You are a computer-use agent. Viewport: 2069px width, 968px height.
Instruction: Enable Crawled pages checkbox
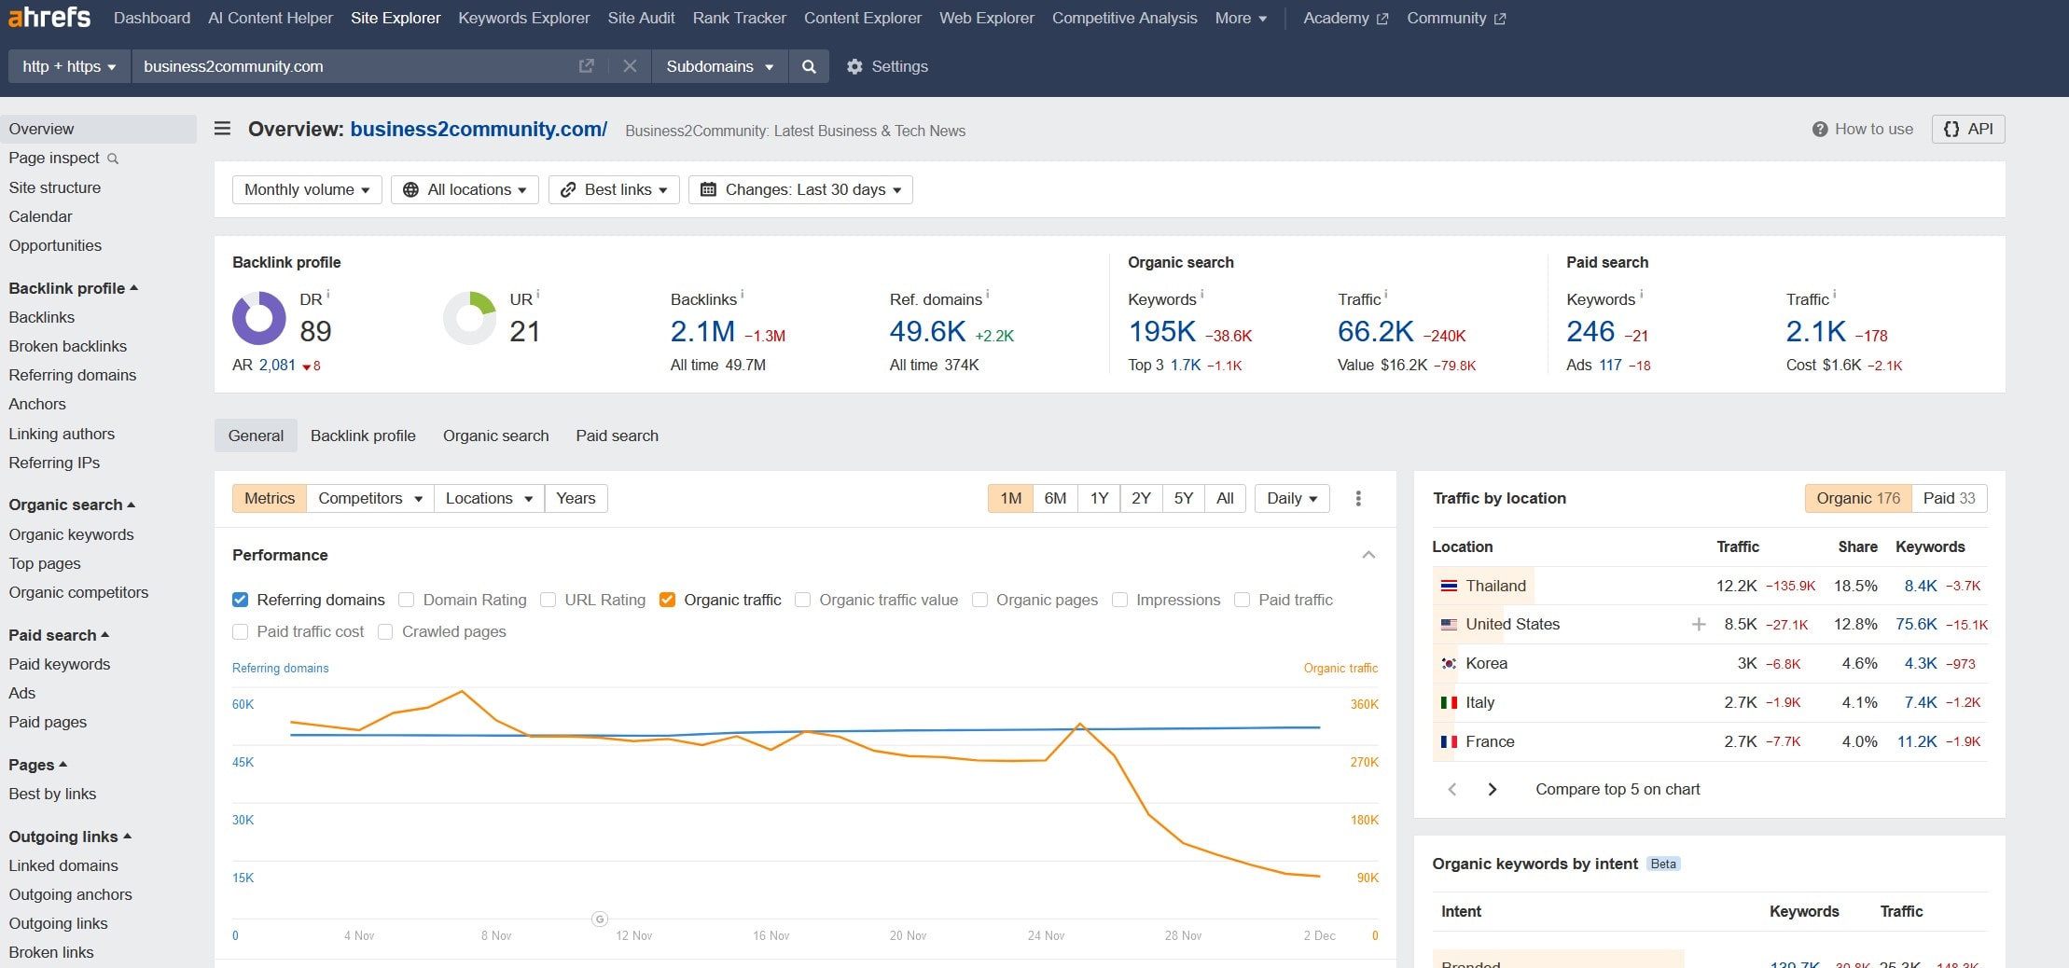[x=385, y=632]
